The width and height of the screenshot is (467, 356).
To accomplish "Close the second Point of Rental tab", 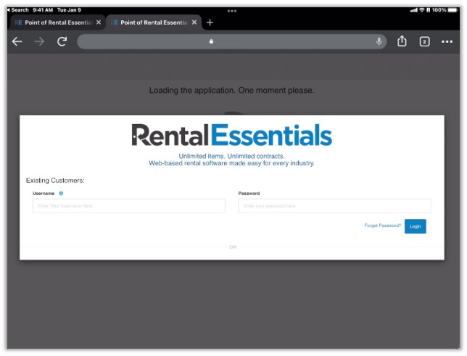I will click(x=194, y=22).
